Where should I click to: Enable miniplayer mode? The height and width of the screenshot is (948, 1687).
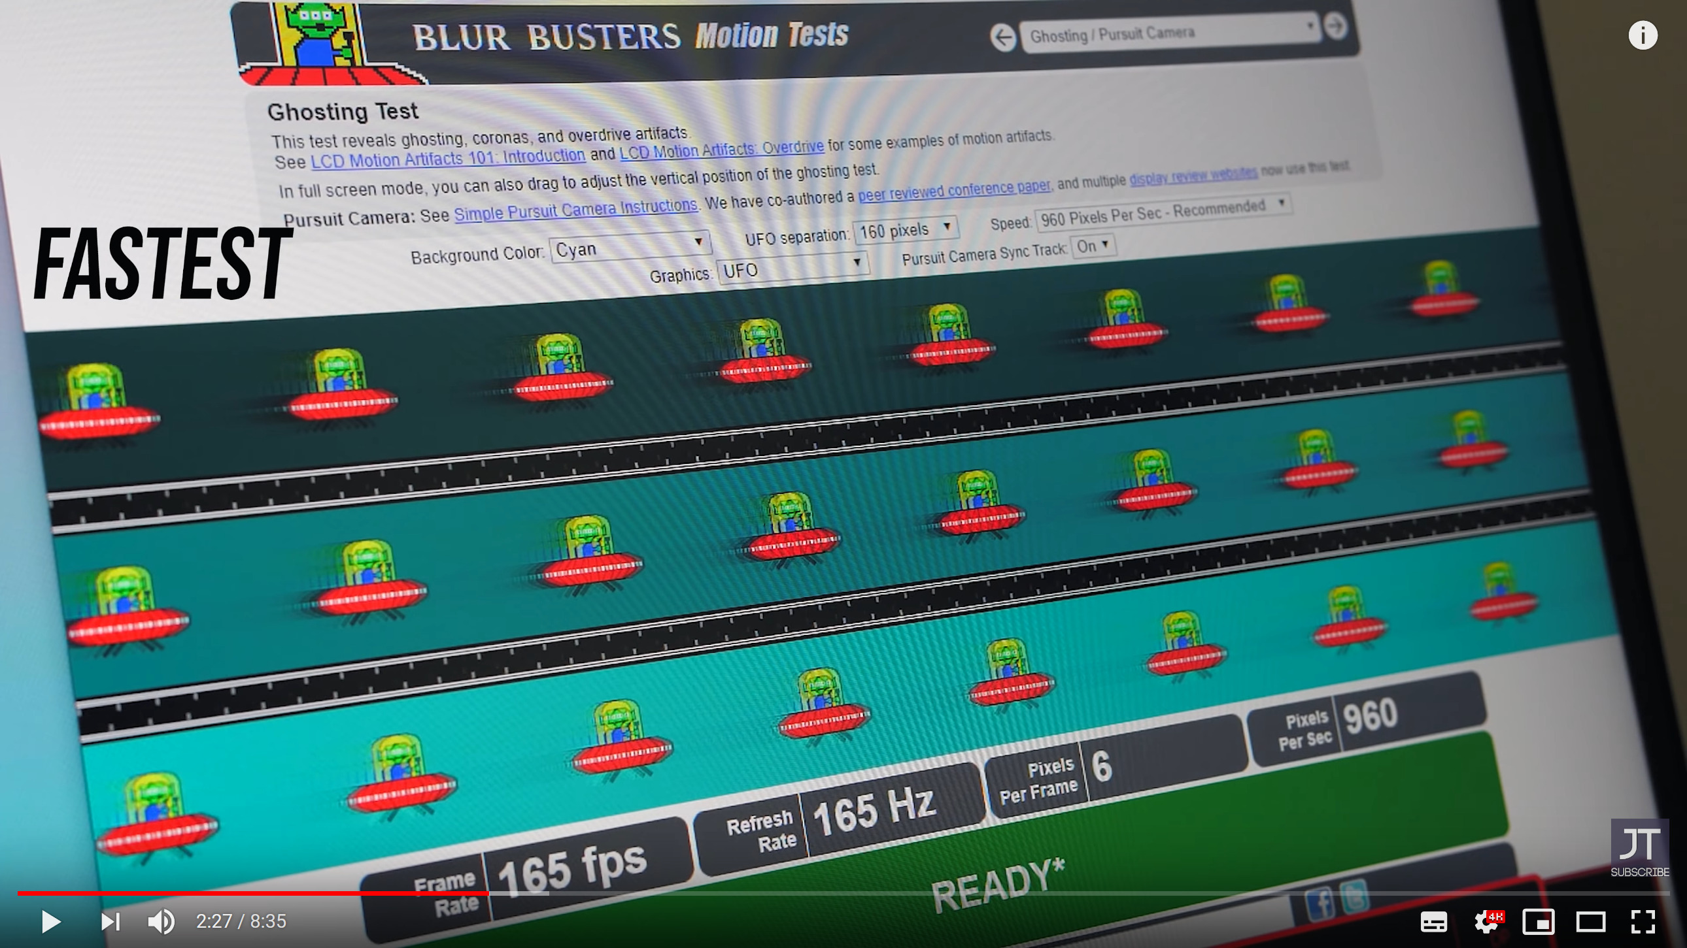pos(1538,921)
